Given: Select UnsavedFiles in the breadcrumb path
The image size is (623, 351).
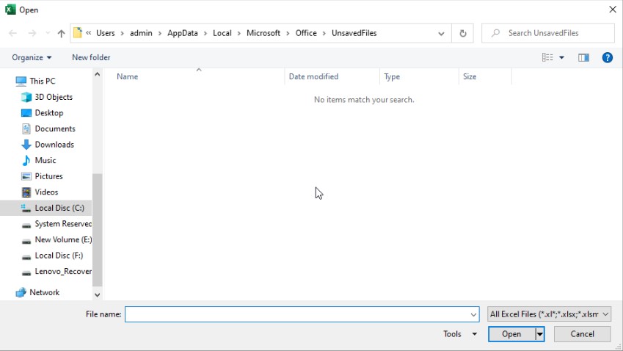Looking at the screenshot, I should click(x=354, y=33).
